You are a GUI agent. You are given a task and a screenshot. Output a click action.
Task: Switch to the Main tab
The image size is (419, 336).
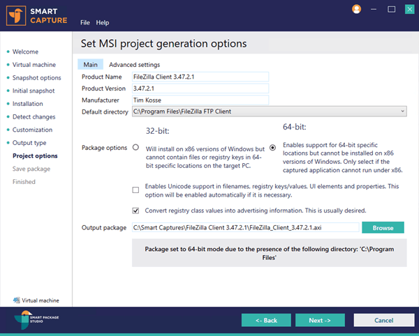coord(90,65)
